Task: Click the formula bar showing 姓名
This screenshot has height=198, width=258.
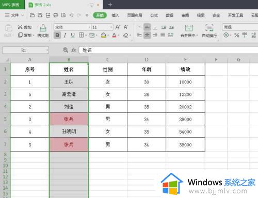Action: click(x=169, y=50)
